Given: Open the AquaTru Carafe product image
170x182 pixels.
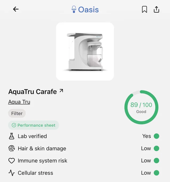Looking at the screenshot, I should 85,51.
